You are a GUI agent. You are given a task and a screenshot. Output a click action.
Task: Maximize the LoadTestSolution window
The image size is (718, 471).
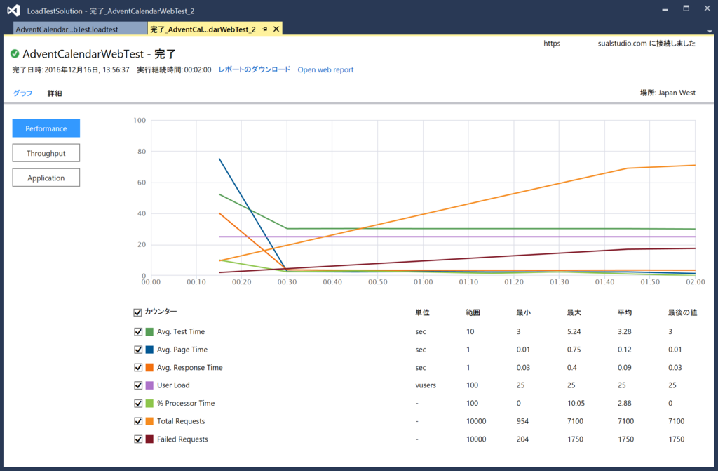(x=686, y=8)
